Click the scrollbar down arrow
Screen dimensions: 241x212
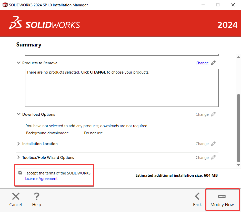click(x=238, y=165)
